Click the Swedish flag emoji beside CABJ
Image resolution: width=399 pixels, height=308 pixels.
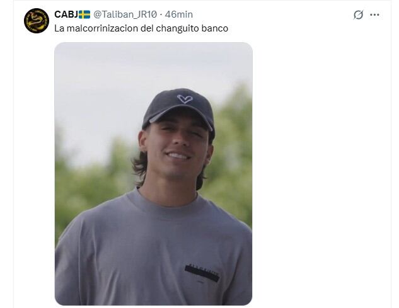[84, 14]
